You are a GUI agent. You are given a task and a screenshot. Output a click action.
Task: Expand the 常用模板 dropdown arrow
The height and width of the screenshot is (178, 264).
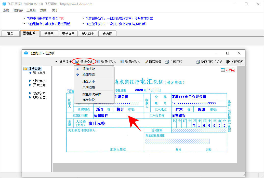[x=56, y=62]
